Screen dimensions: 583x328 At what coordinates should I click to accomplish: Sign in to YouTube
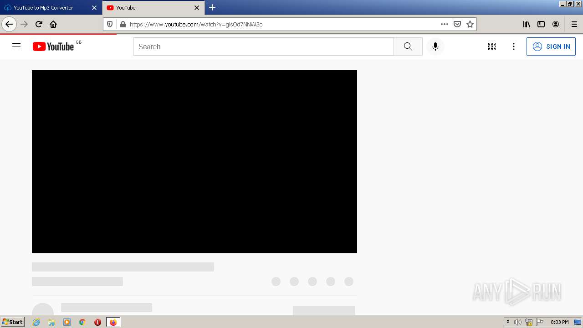tap(551, 46)
